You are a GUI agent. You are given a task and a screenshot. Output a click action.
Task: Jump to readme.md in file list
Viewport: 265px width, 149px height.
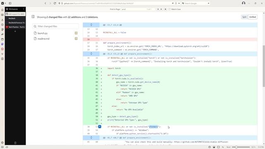(43, 38)
